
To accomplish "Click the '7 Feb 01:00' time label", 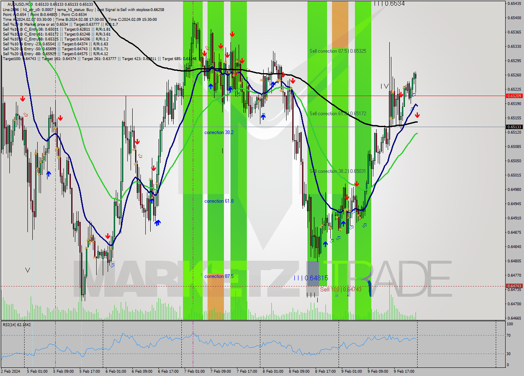I will tap(194, 372).
